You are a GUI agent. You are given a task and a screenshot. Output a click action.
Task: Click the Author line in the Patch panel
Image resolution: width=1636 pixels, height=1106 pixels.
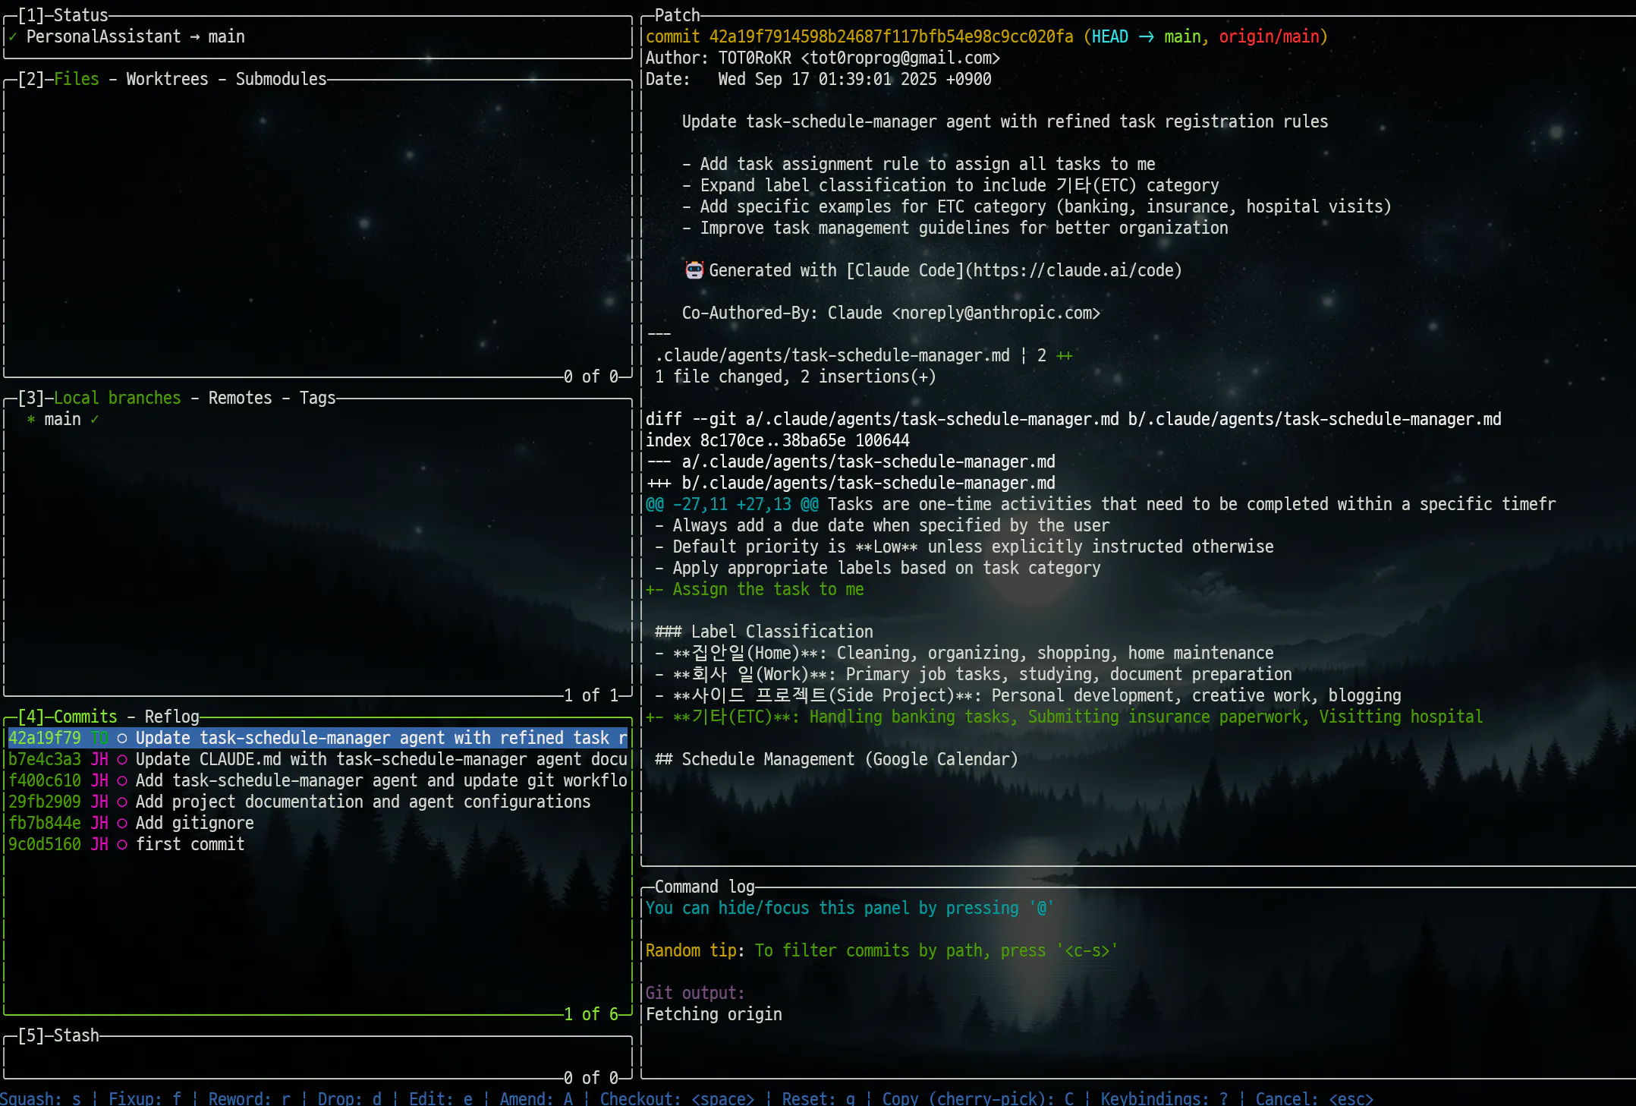click(823, 58)
